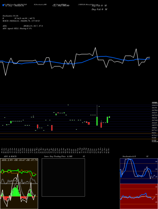Open the blue Stochastics oscillator chart
Viewport: 158px width, 209px height.
pyautogui.click(x=139, y=171)
